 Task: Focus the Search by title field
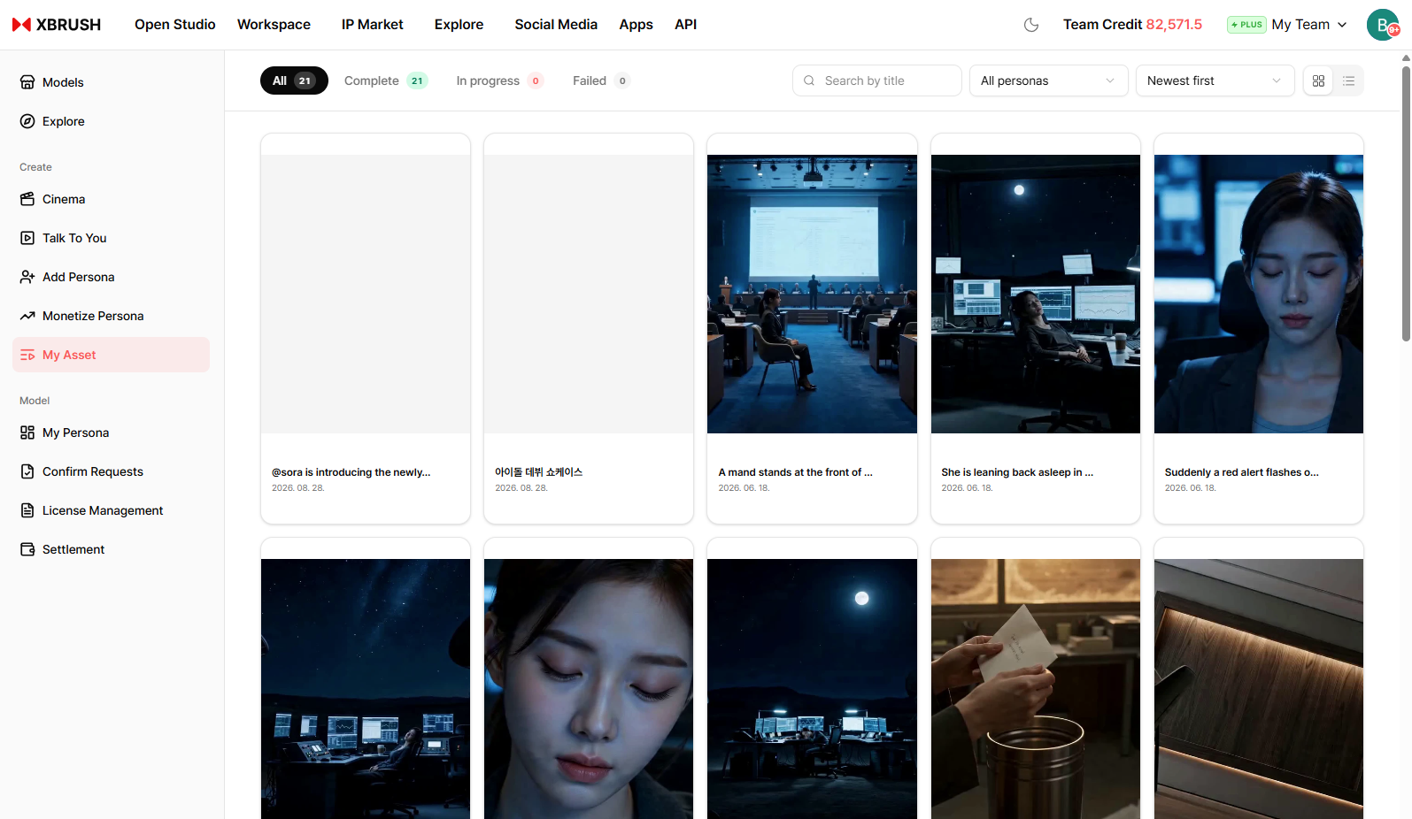point(877,80)
